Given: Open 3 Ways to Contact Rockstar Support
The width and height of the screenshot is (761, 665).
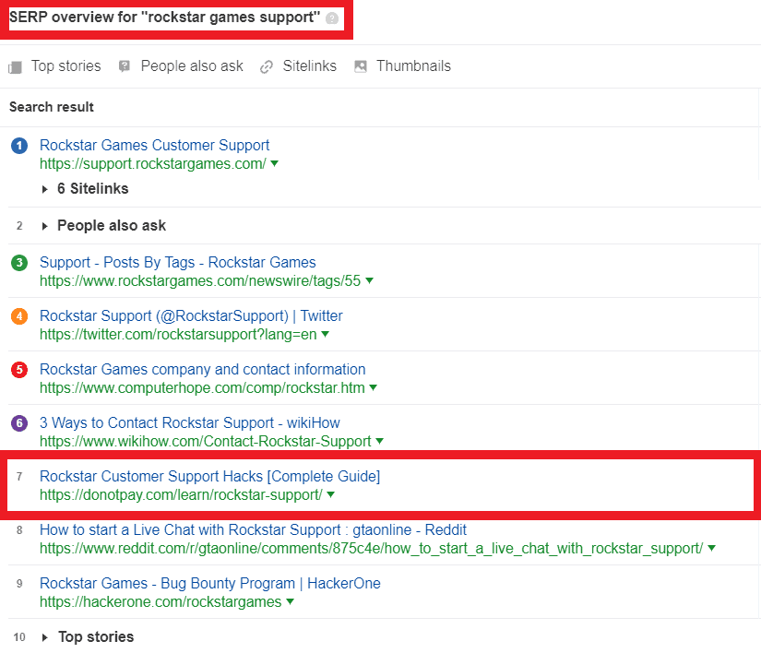Looking at the screenshot, I should coord(190,422).
